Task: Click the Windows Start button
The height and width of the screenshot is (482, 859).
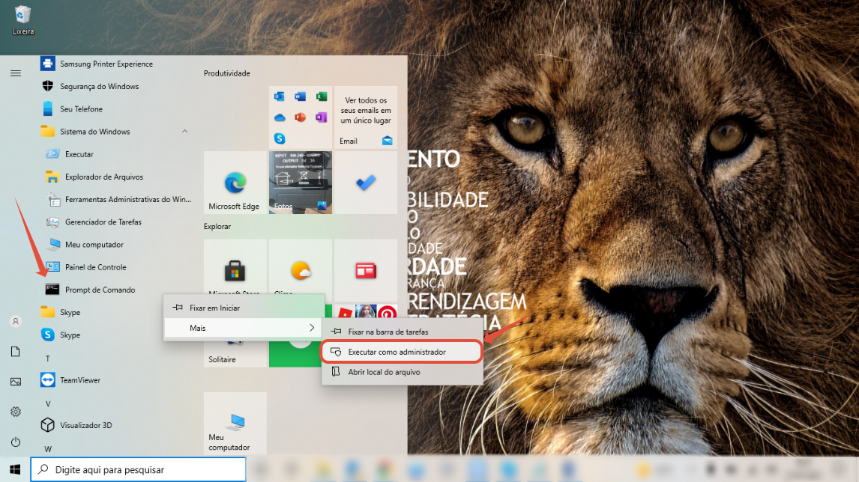Action: click(x=15, y=469)
